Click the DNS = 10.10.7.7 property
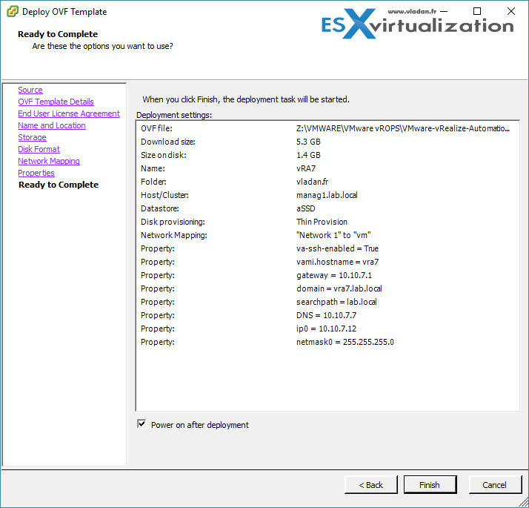529x508 pixels. pyautogui.click(x=326, y=315)
